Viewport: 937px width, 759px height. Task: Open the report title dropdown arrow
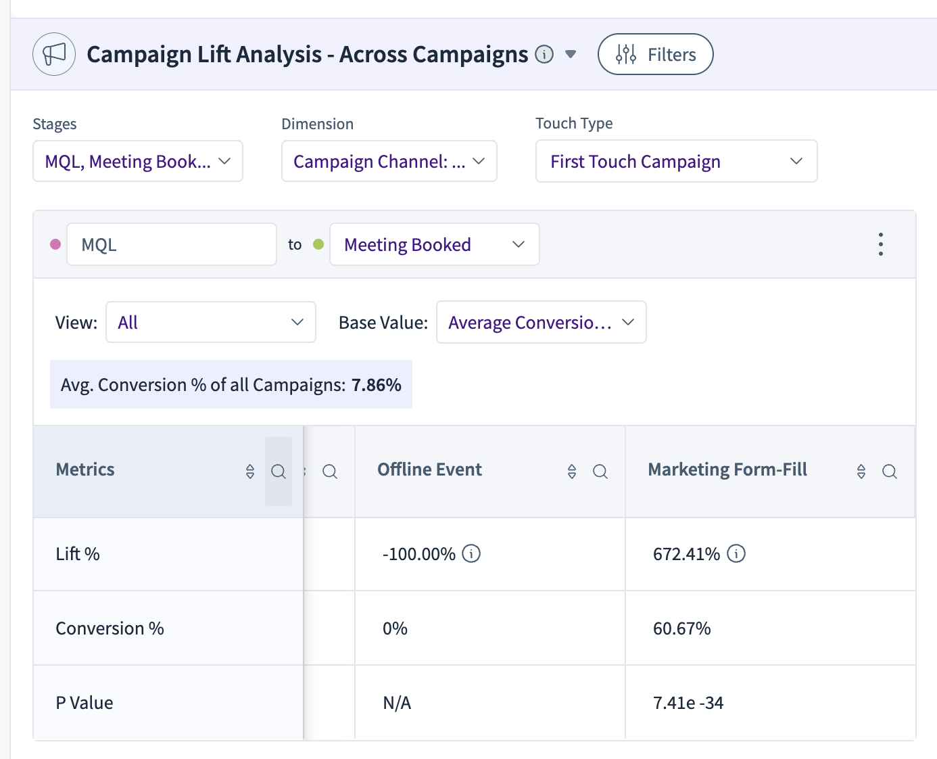click(571, 54)
